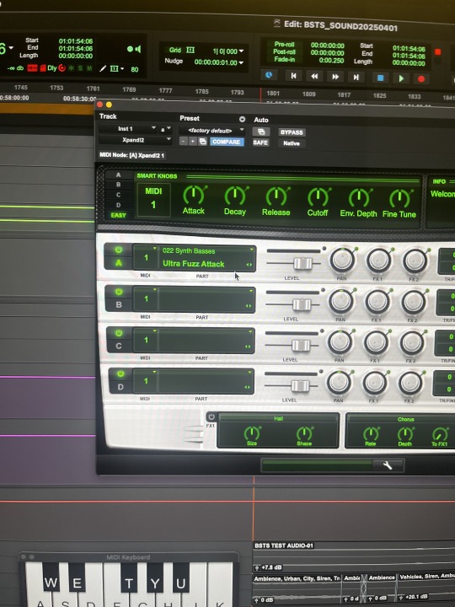Toggle part C power button
Image resolution: width=455 pixels, height=607 pixels.
pyautogui.click(x=119, y=333)
